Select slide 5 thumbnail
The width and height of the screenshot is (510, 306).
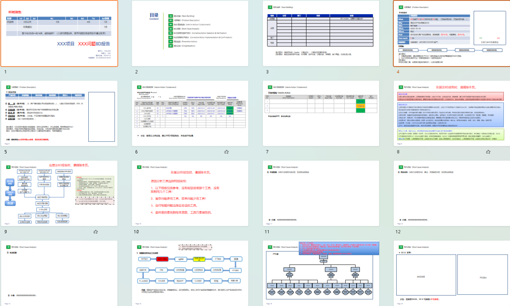pos(59,113)
